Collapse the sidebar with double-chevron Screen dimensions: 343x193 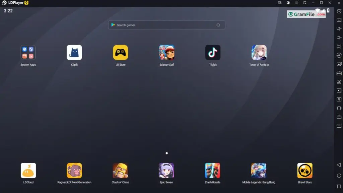339,3
